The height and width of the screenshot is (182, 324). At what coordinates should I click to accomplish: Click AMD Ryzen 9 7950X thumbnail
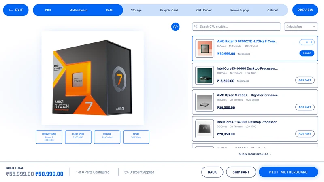[x=205, y=102]
